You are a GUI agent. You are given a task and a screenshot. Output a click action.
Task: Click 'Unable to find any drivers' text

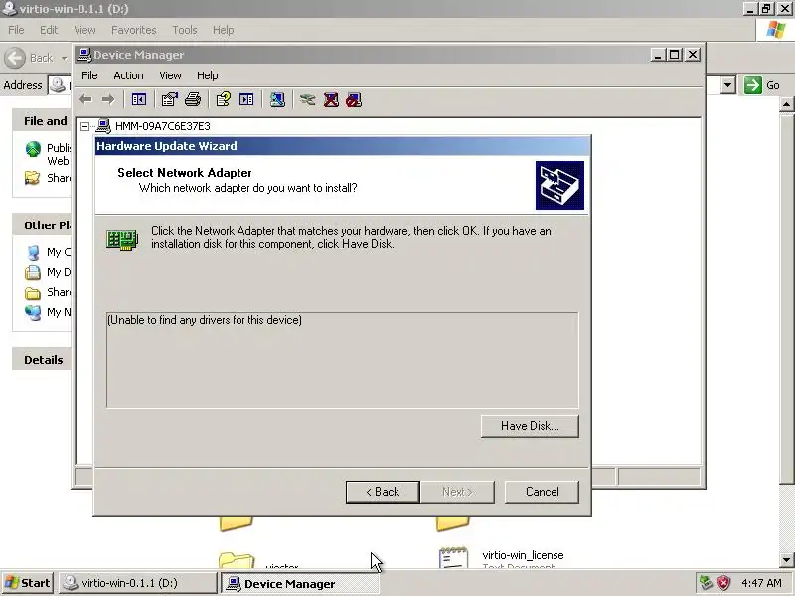[x=205, y=320]
